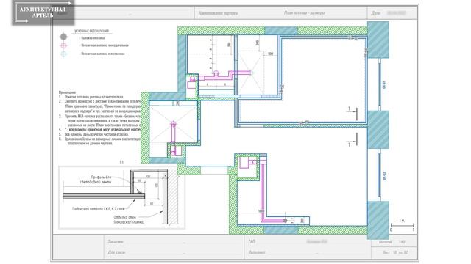The width and height of the screenshot is (471, 264).
Task: Click the 'Подвесной потолок ГКЛ' detail label
Action: click(98, 208)
